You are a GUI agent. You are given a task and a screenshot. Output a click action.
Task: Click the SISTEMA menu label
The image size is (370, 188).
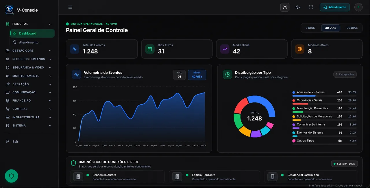pyautogui.click(x=19, y=126)
